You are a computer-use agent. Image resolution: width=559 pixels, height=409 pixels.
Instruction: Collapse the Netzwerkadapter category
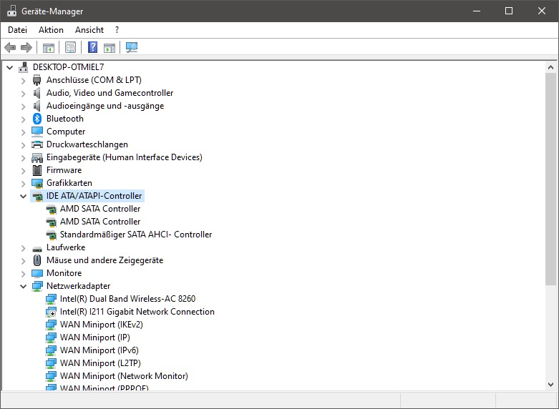pyautogui.click(x=23, y=287)
